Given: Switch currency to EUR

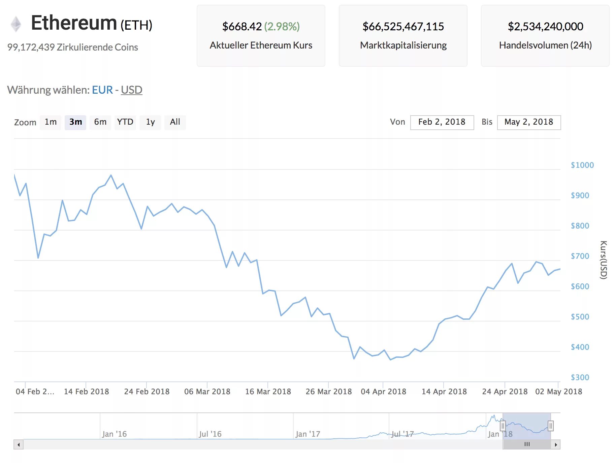Looking at the screenshot, I should coord(102,90).
